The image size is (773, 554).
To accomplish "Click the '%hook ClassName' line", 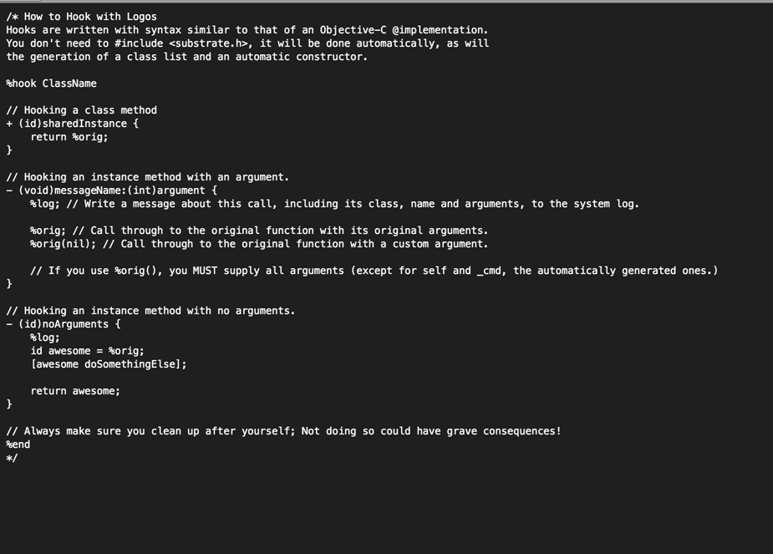I will (x=51, y=84).
